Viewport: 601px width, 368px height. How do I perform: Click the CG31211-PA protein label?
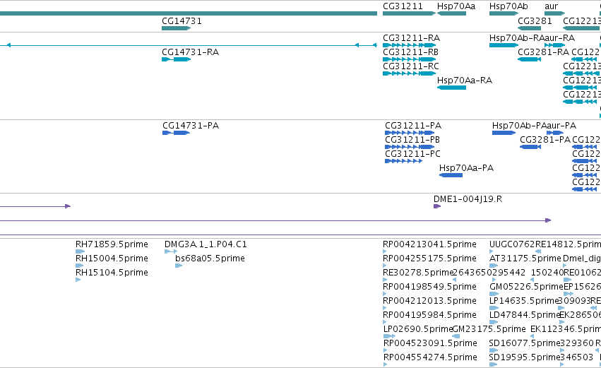point(413,126)
